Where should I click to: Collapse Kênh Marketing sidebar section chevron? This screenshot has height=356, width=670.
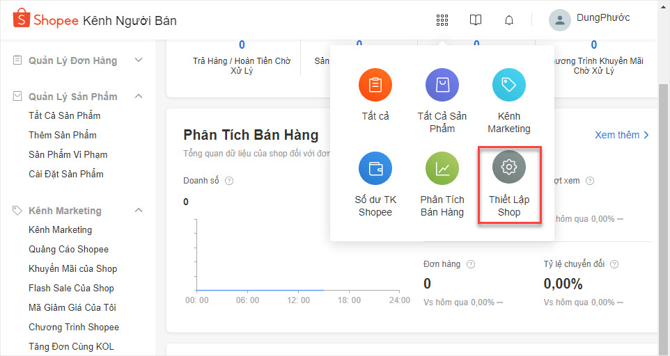point(139,210)
